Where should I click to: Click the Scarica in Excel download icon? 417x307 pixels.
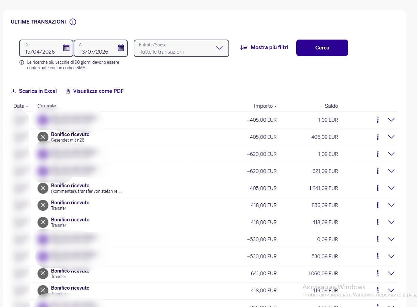pyautogui.click(x=14, y=91)
